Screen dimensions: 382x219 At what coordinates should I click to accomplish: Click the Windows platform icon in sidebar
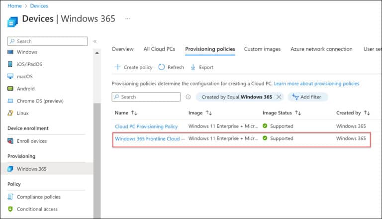(x=10, y=52)
